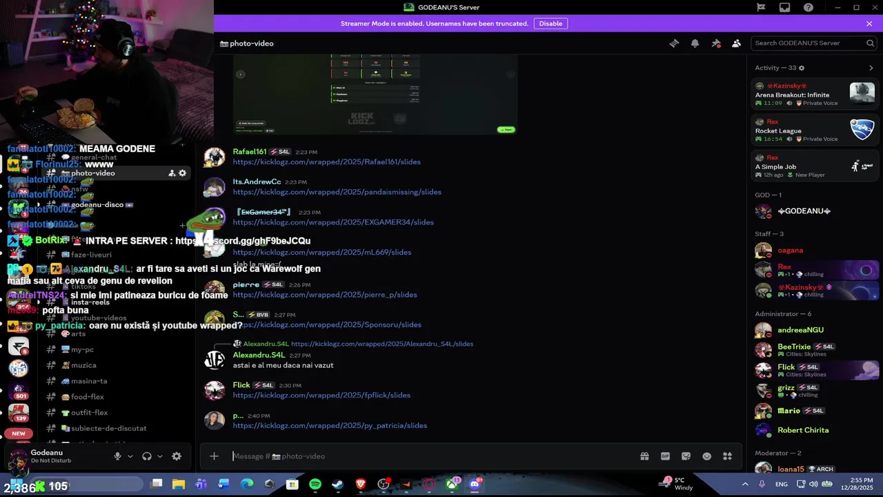Open the my-pc channel
Viewport: 883px width, 497px height.
[82, 349]
